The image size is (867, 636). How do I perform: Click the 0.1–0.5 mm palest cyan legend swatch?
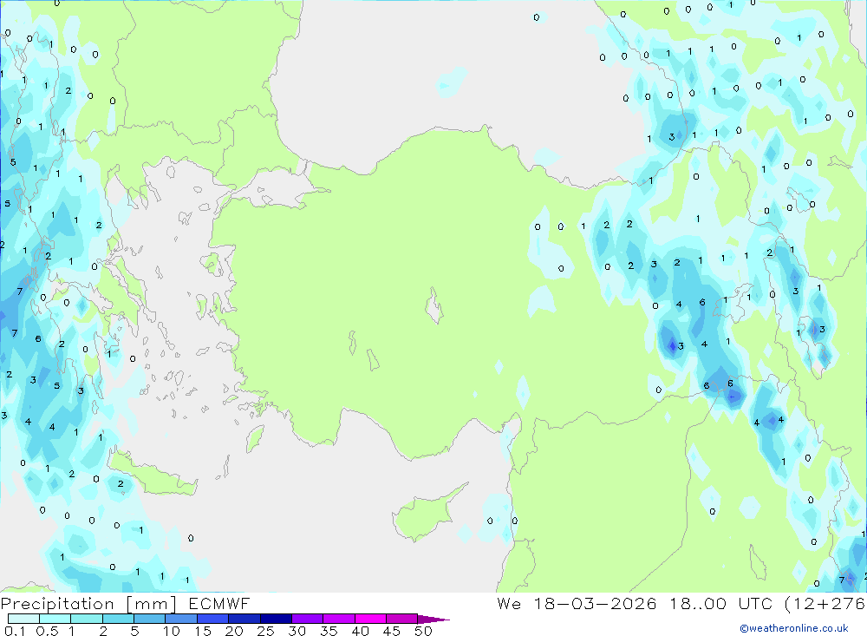click(x=23, y=619)
